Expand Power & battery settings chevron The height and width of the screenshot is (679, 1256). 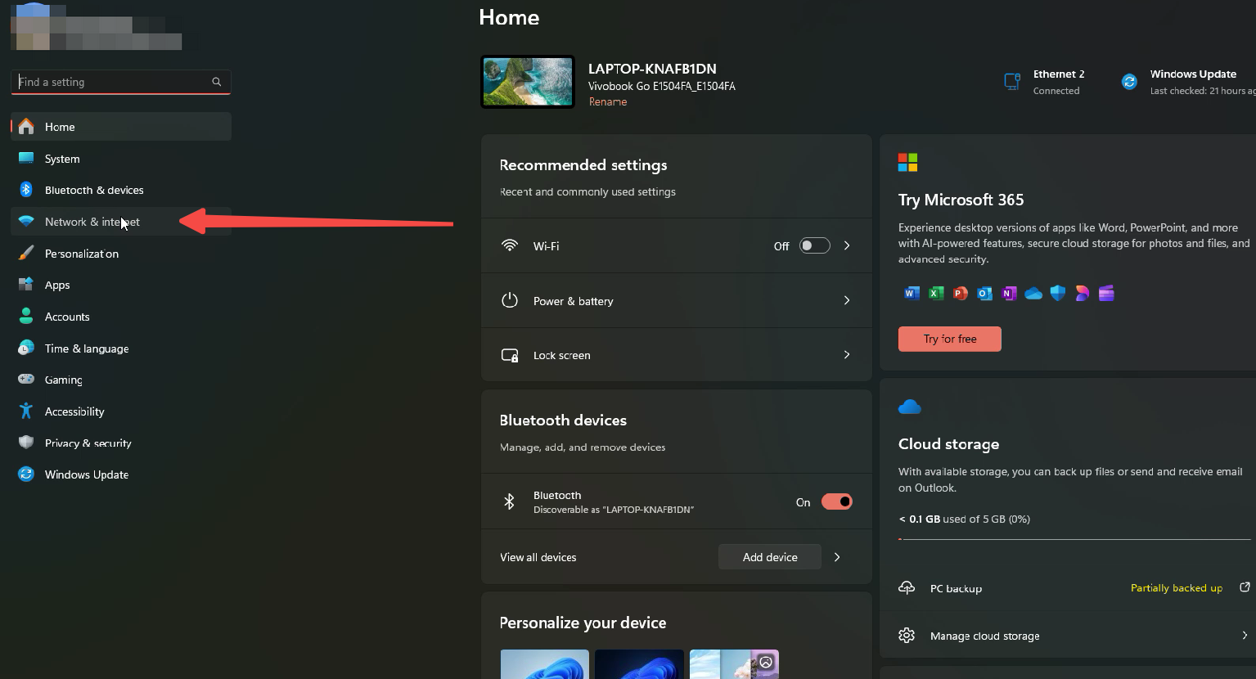pos(847,300)
